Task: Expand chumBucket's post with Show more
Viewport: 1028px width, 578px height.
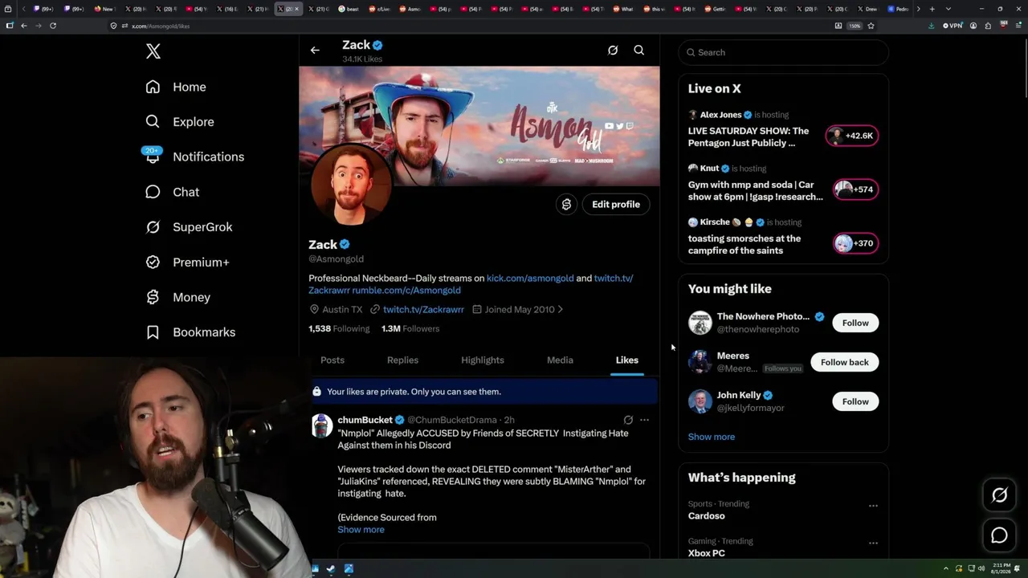Action: pos(361,530)
